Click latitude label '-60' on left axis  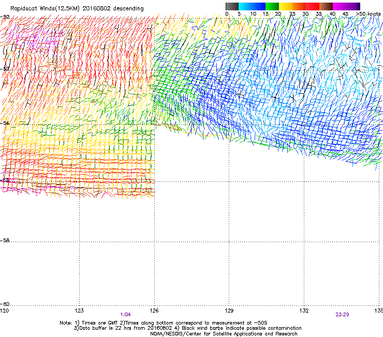click(x=5, y=304)
